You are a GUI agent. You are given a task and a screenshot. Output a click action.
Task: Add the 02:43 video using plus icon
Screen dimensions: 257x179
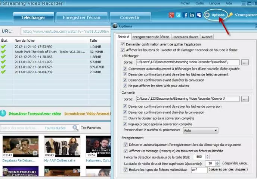tap(35, 153)
